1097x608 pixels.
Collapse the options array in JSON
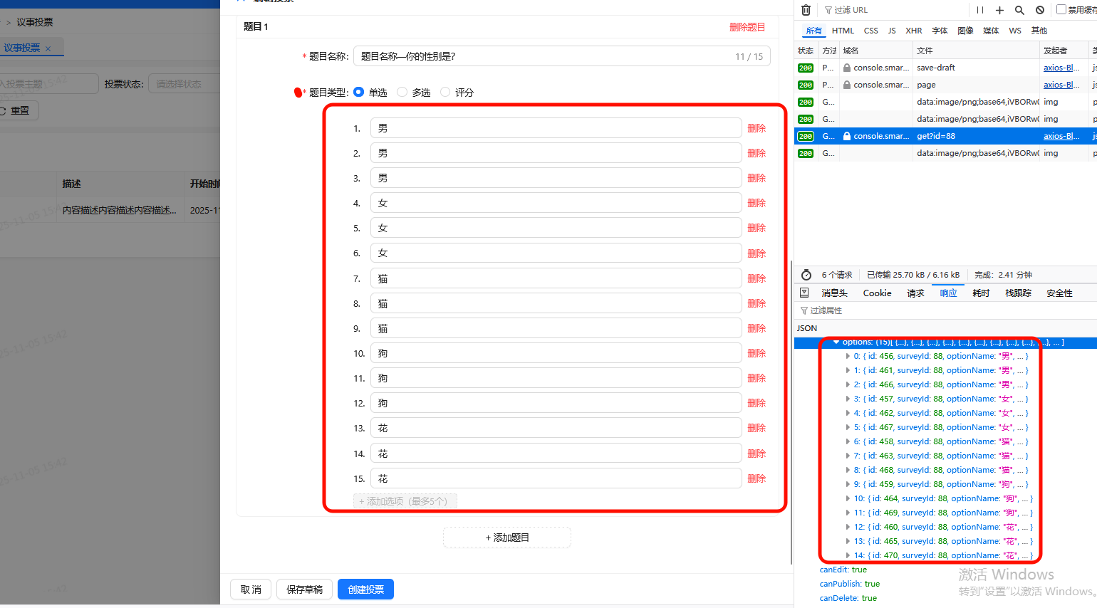click(x=836, y=342)
